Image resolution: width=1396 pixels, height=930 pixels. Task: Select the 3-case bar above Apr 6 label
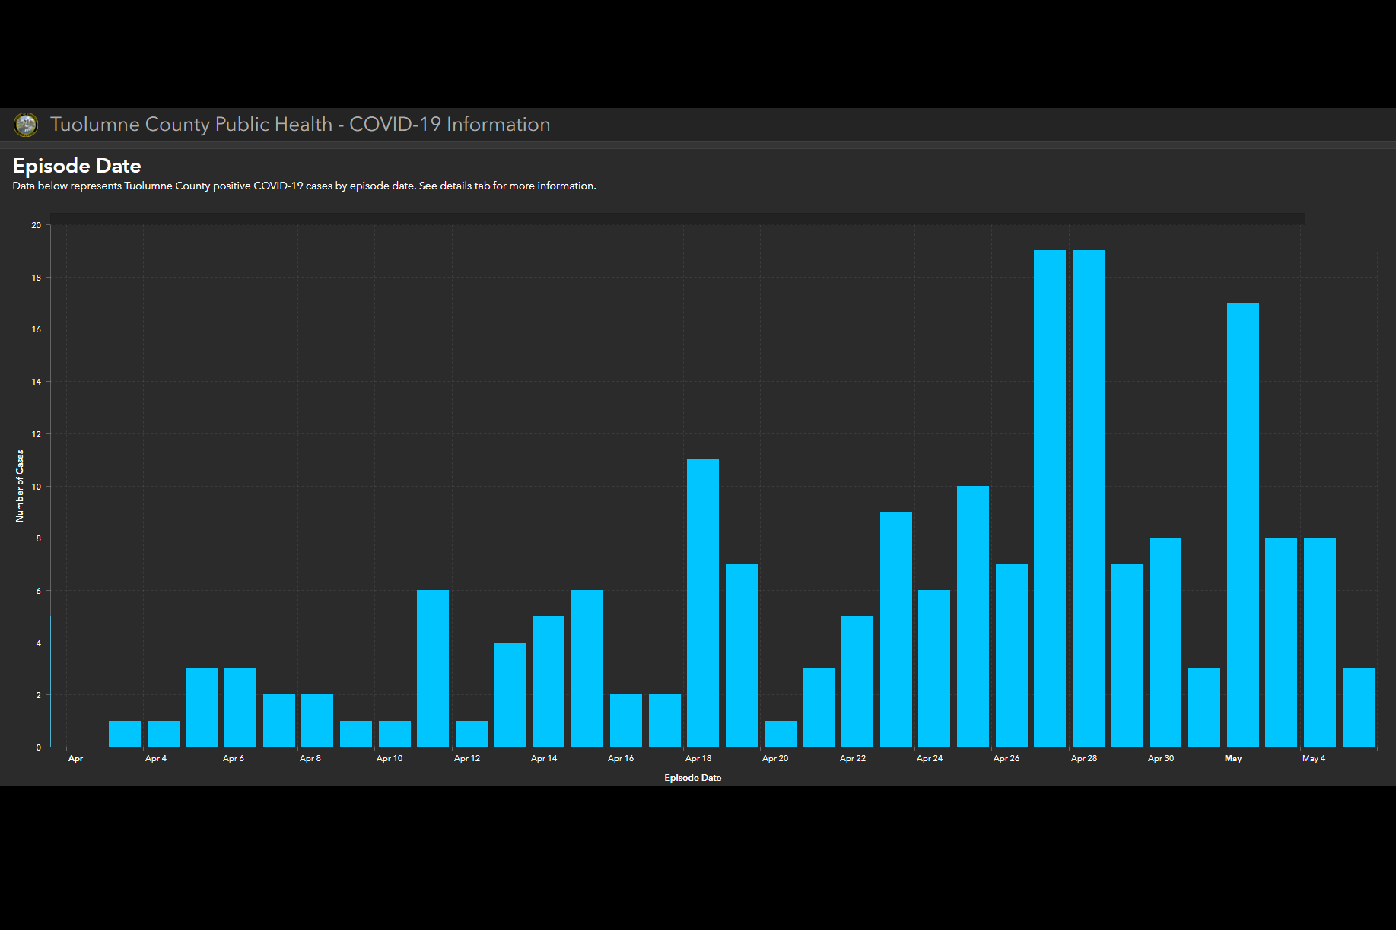(240, 708)
